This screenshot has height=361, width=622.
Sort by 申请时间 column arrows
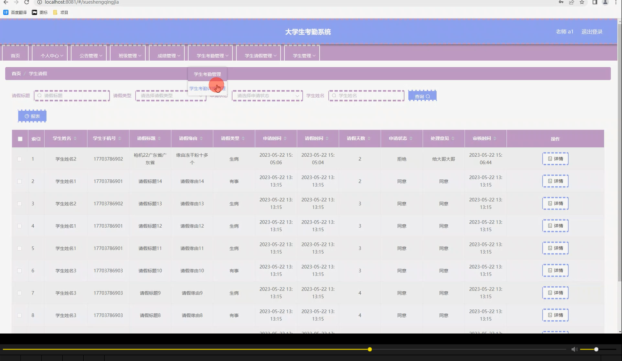point(285,139)
